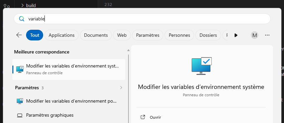Click the search magnifier icon

(21, 19)
